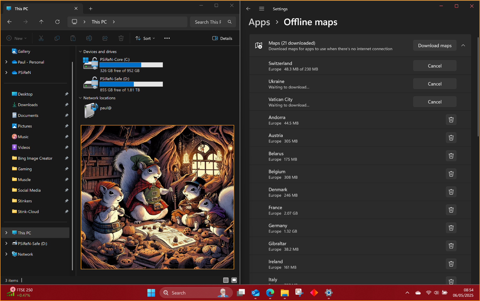Click the taskbar Search box
Screen dimensions: 480x301
coord(196,293)
